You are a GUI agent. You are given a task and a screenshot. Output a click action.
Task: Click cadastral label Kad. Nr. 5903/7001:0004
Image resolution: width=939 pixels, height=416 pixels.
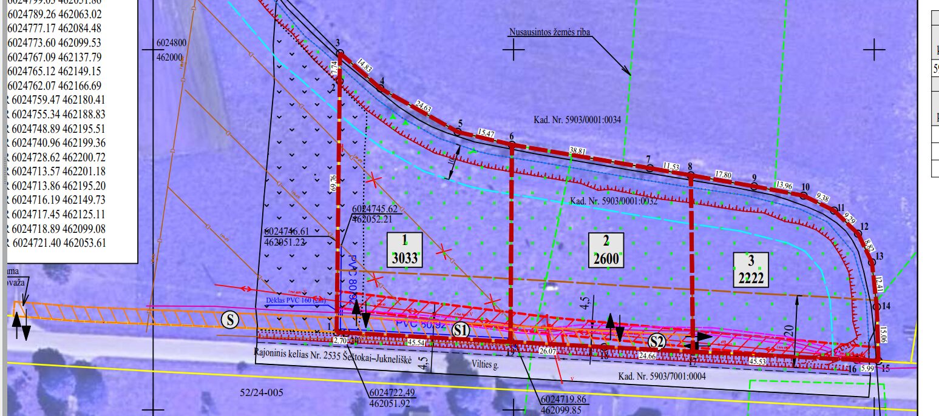(x=662, y=377)
